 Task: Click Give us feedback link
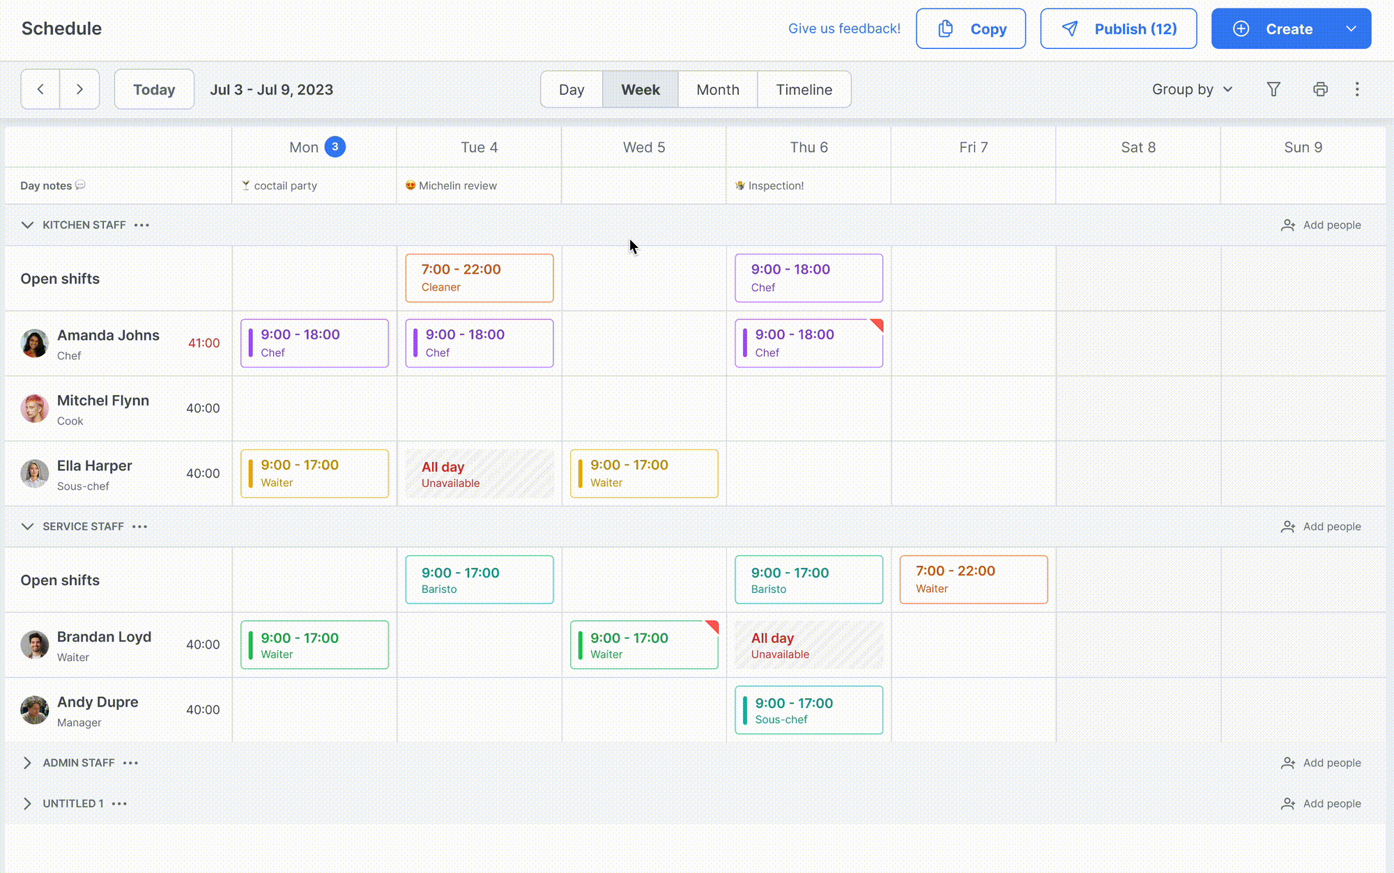pos(844,28)
